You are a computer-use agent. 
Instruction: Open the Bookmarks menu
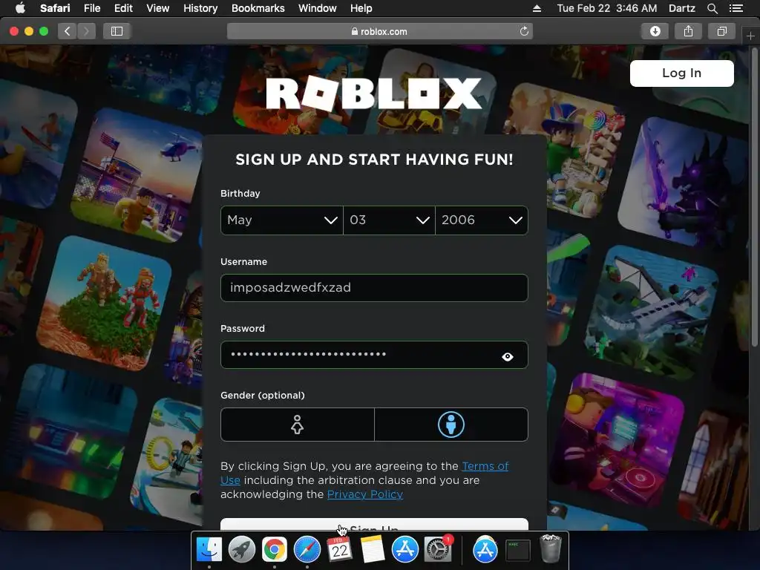(x=258, y=8)
